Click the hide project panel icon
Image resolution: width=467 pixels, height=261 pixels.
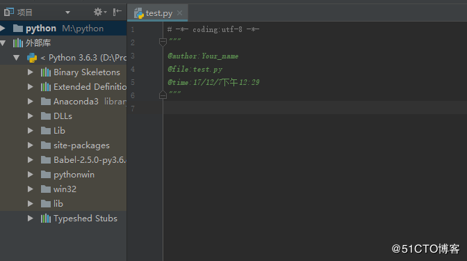pyautogui.click(x=117, y=12)
